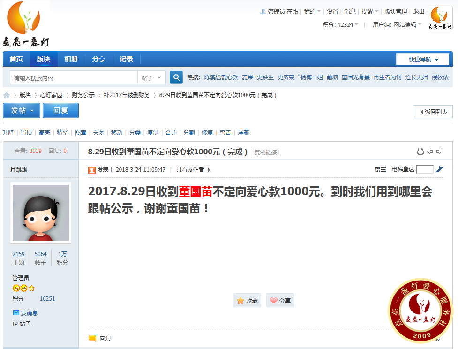Click the author's avatar thumbnail
Screen dimensions: 458x349
tap(41, 212)
